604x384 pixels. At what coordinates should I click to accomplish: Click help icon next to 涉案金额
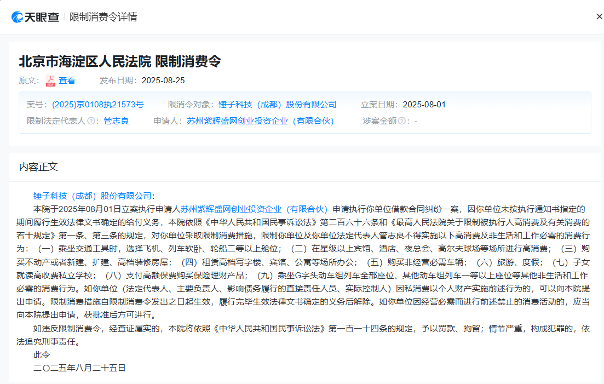[402, 121]
